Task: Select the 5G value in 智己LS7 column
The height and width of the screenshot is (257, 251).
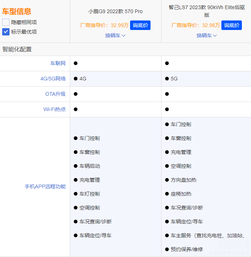Action: (174, 79)
